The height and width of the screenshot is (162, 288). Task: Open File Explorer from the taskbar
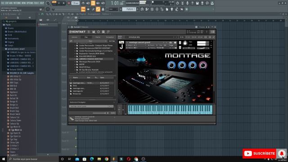[x=99, y=159]
